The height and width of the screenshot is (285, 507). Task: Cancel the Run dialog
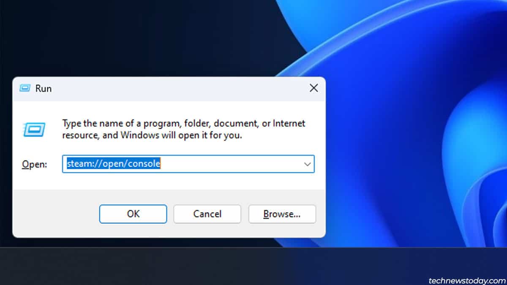[207, 214]
